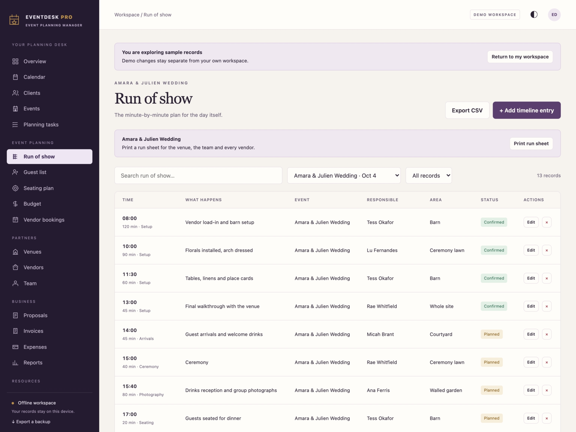576x432 pixels.
Task: Delete the 13:00 Final walkthrough entry
Action: pos(547,306)
